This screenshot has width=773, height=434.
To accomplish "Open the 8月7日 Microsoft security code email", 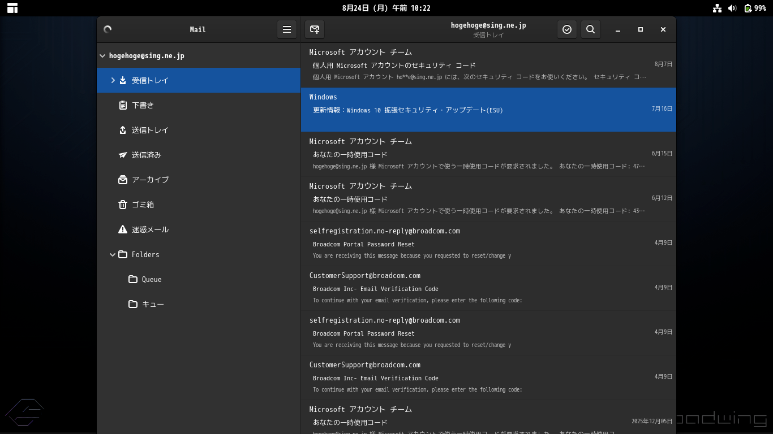I will 488,65.
